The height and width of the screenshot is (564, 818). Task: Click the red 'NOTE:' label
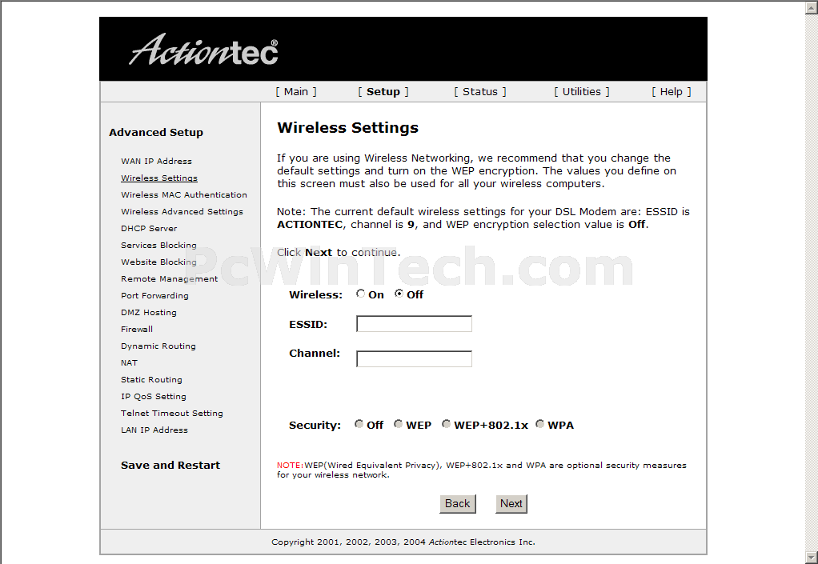coord(290,465)
